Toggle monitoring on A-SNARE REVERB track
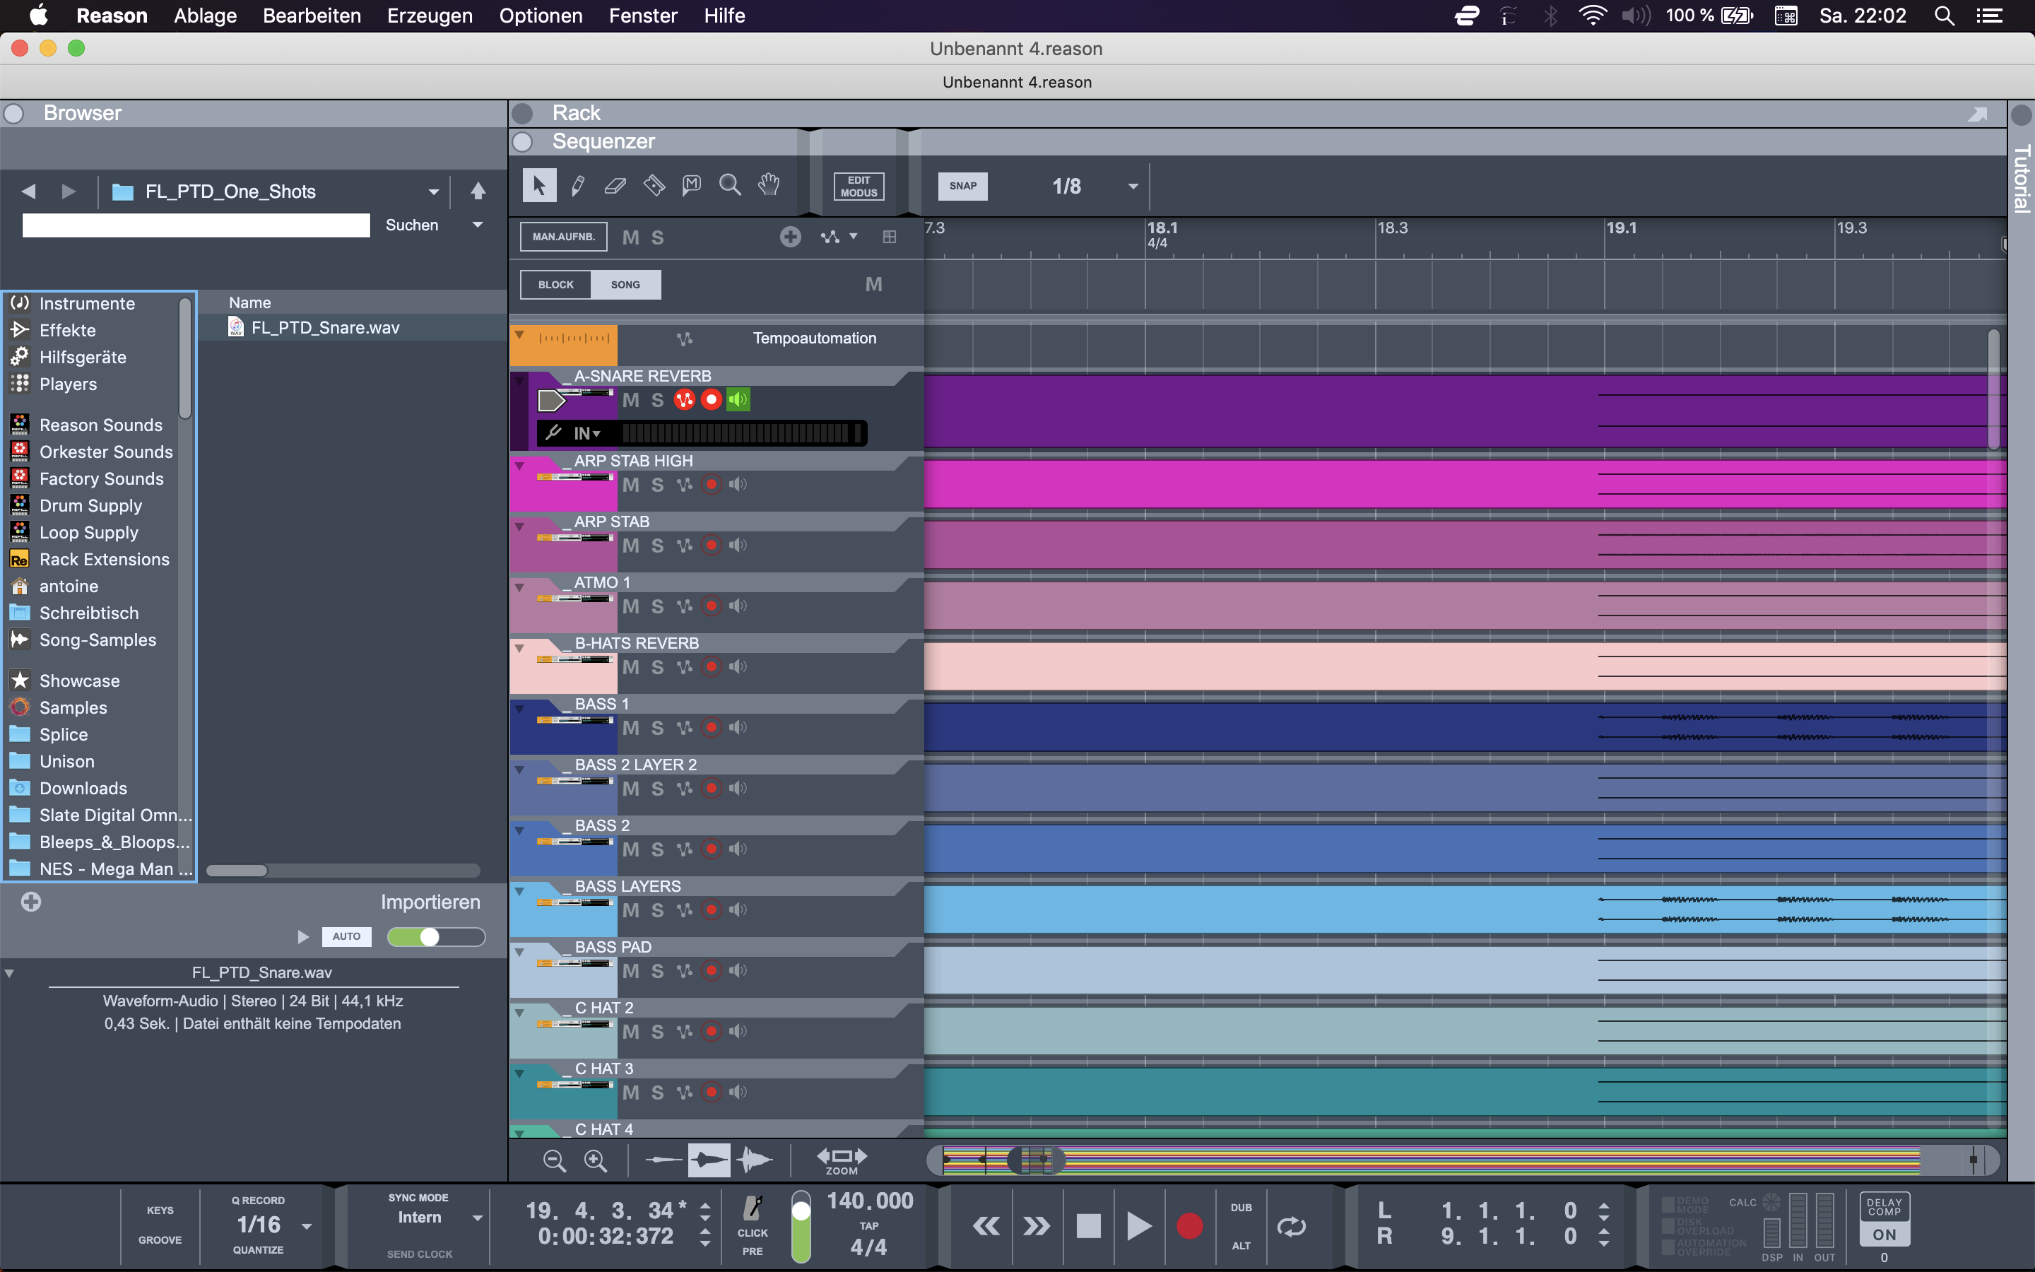 pos(738,399)
